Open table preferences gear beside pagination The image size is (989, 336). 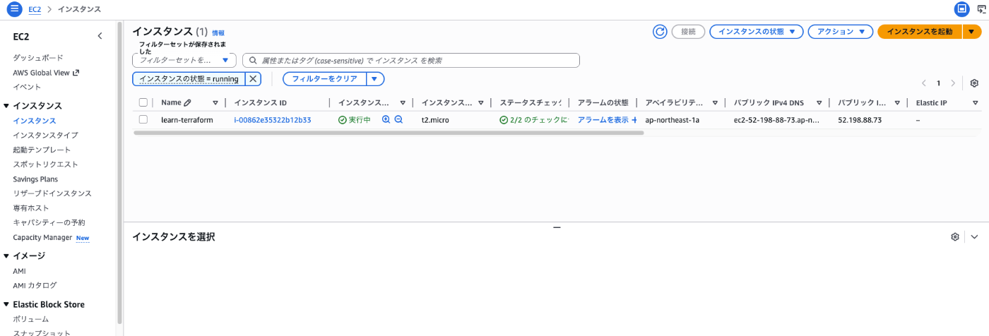pos(974,83)
